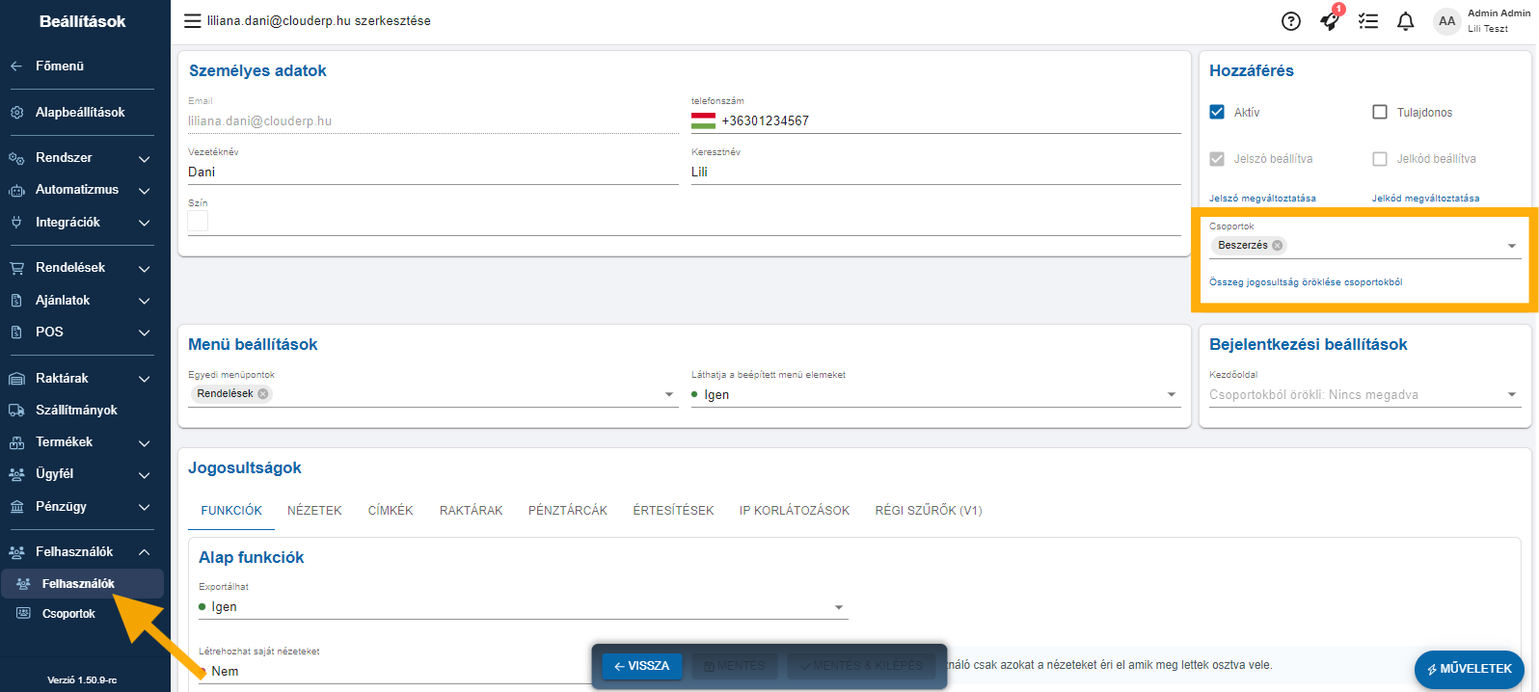Click the VISSZA button
1539x692 pixels.
pyautogui.click(x=642, y=666)
